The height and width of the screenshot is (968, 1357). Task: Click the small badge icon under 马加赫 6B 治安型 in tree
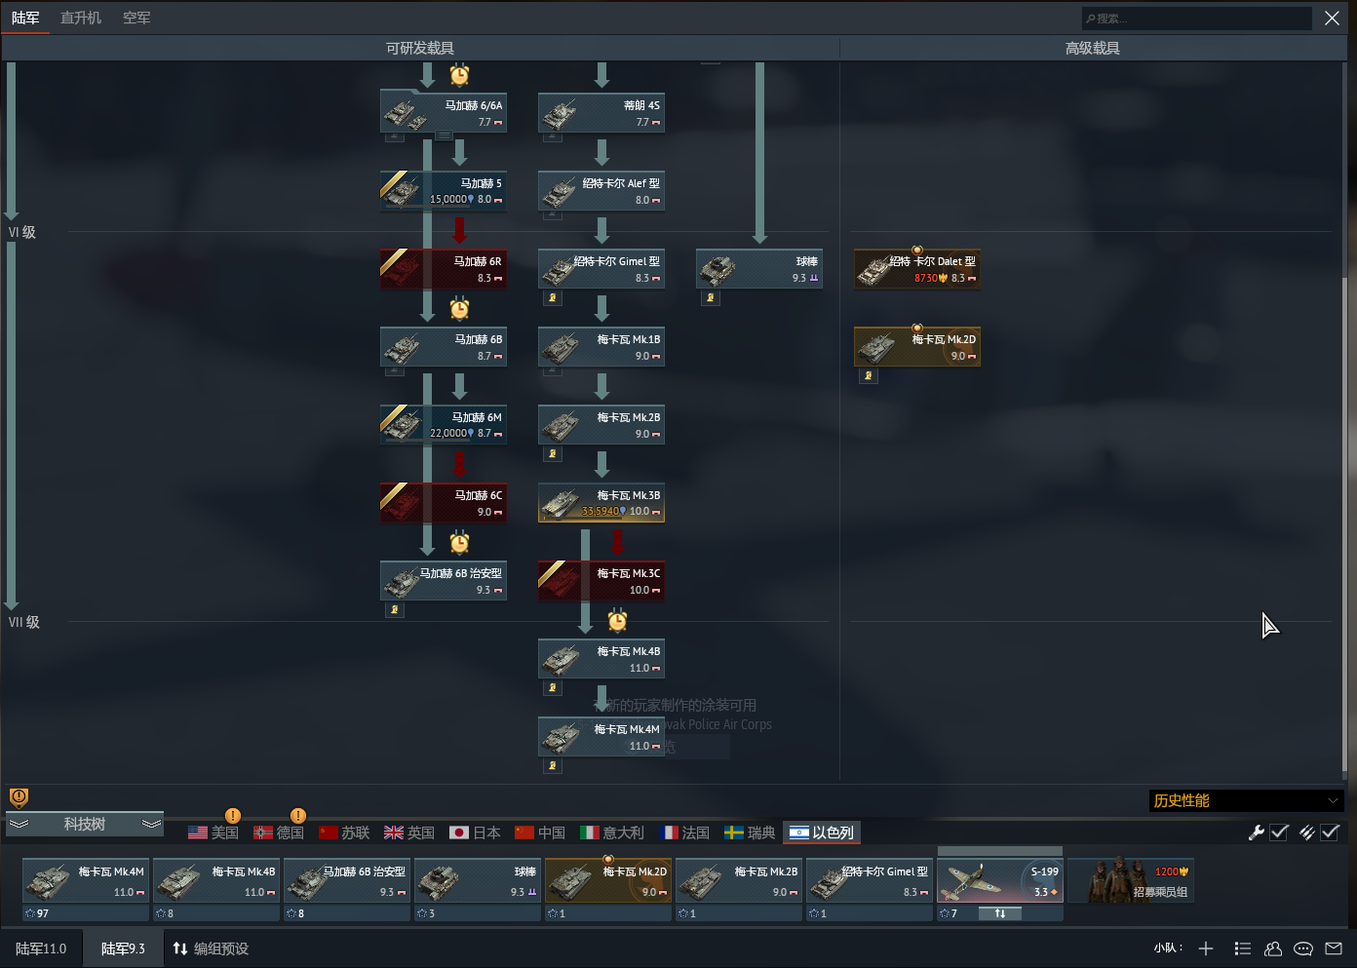pyautogui.click(x=395, y=609)
